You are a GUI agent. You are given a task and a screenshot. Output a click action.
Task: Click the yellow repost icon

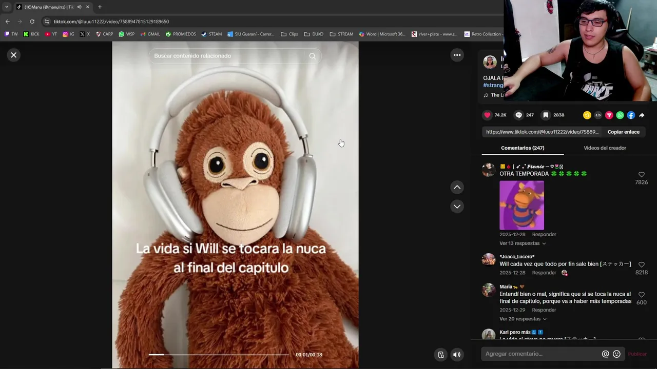coord(587,115)
